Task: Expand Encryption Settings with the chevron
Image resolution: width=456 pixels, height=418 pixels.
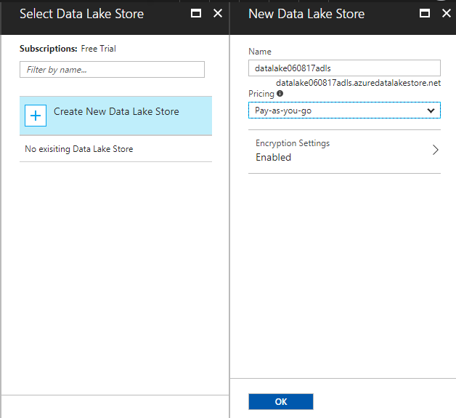Action: point(436,150)
